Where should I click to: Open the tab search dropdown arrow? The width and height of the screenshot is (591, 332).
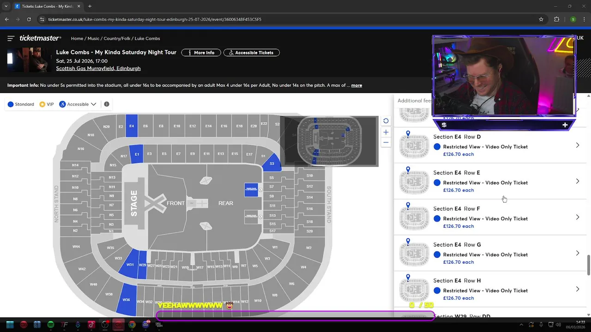(x=6, y=6)
